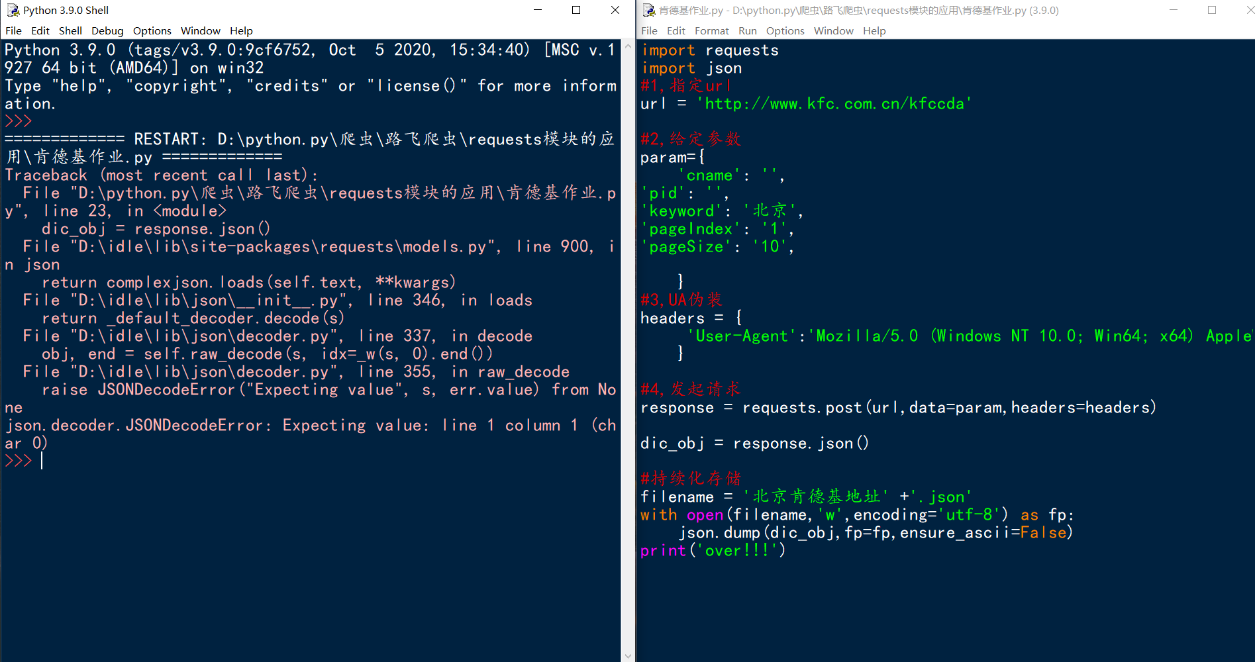The height and width of the screenshot is (662, 1255).
Task: Open Options menu in the editor window
Action: click(x=785, y=30)
